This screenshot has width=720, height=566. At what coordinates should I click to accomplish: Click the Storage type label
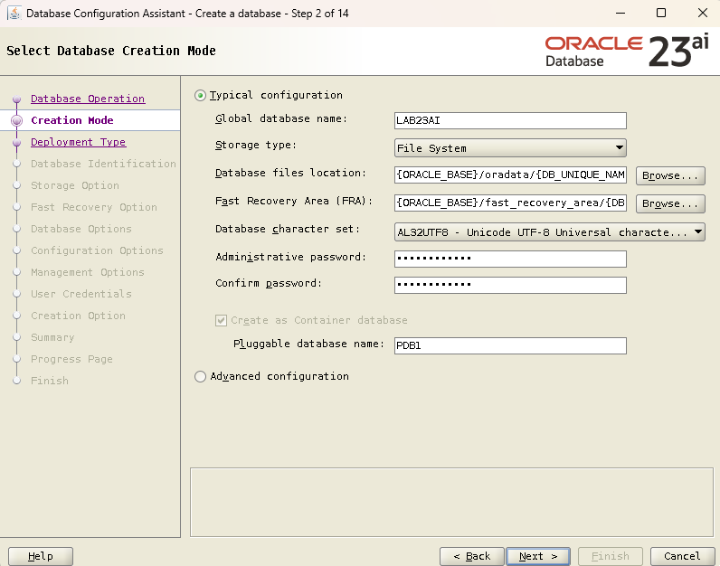[256, 145]
